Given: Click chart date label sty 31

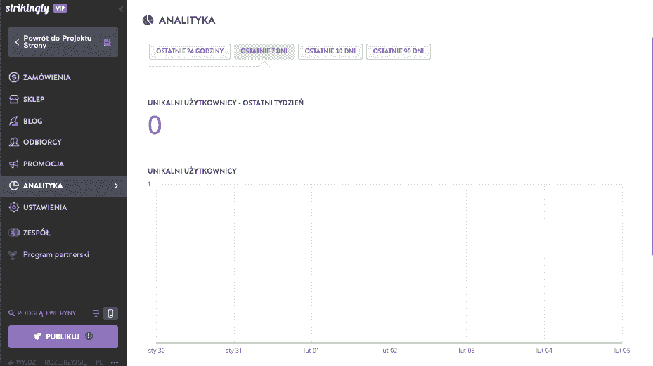Looking at the screenshot, I should click(x=233, y=351).
